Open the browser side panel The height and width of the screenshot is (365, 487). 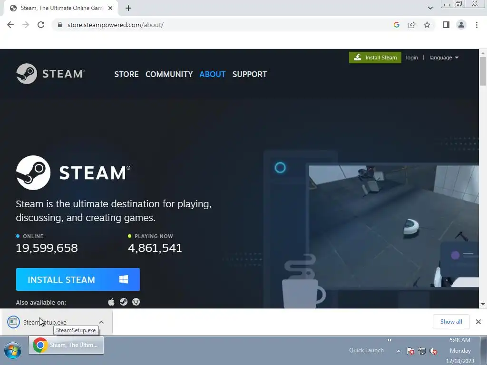tap(446, 25)
